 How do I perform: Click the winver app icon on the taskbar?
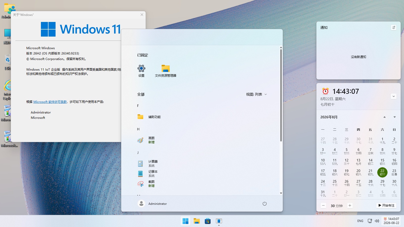pyautogui.click(x=219, y=221)
